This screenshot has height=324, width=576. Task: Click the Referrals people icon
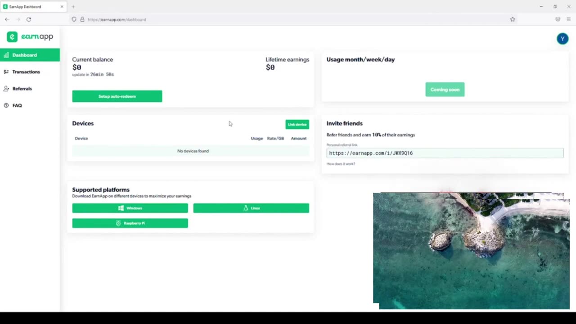point(6,89)
